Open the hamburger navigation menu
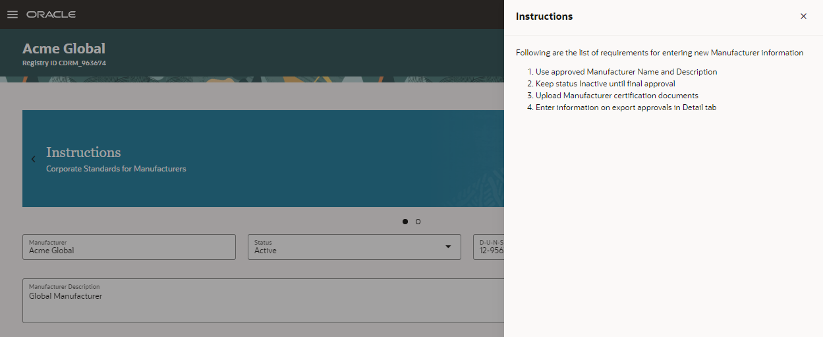Image resolution: width=823 pixels, height=337 pixels. (13, 15)
